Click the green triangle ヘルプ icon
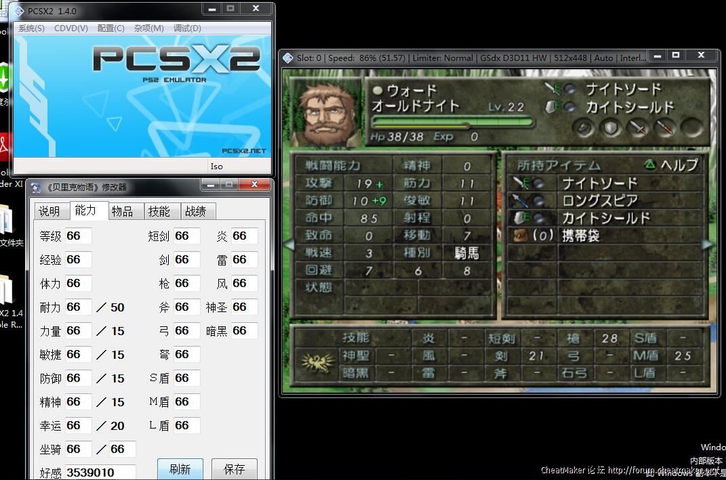This screenshot has width=726, height=480. click(649, 165)
